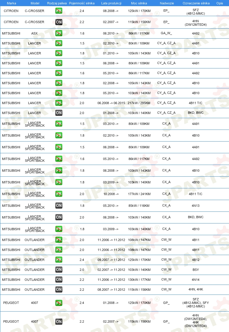The image size is (229, 332).
Task: Select the 09.2007 -> 11.2012 production cell
Action: click(111, 259)
